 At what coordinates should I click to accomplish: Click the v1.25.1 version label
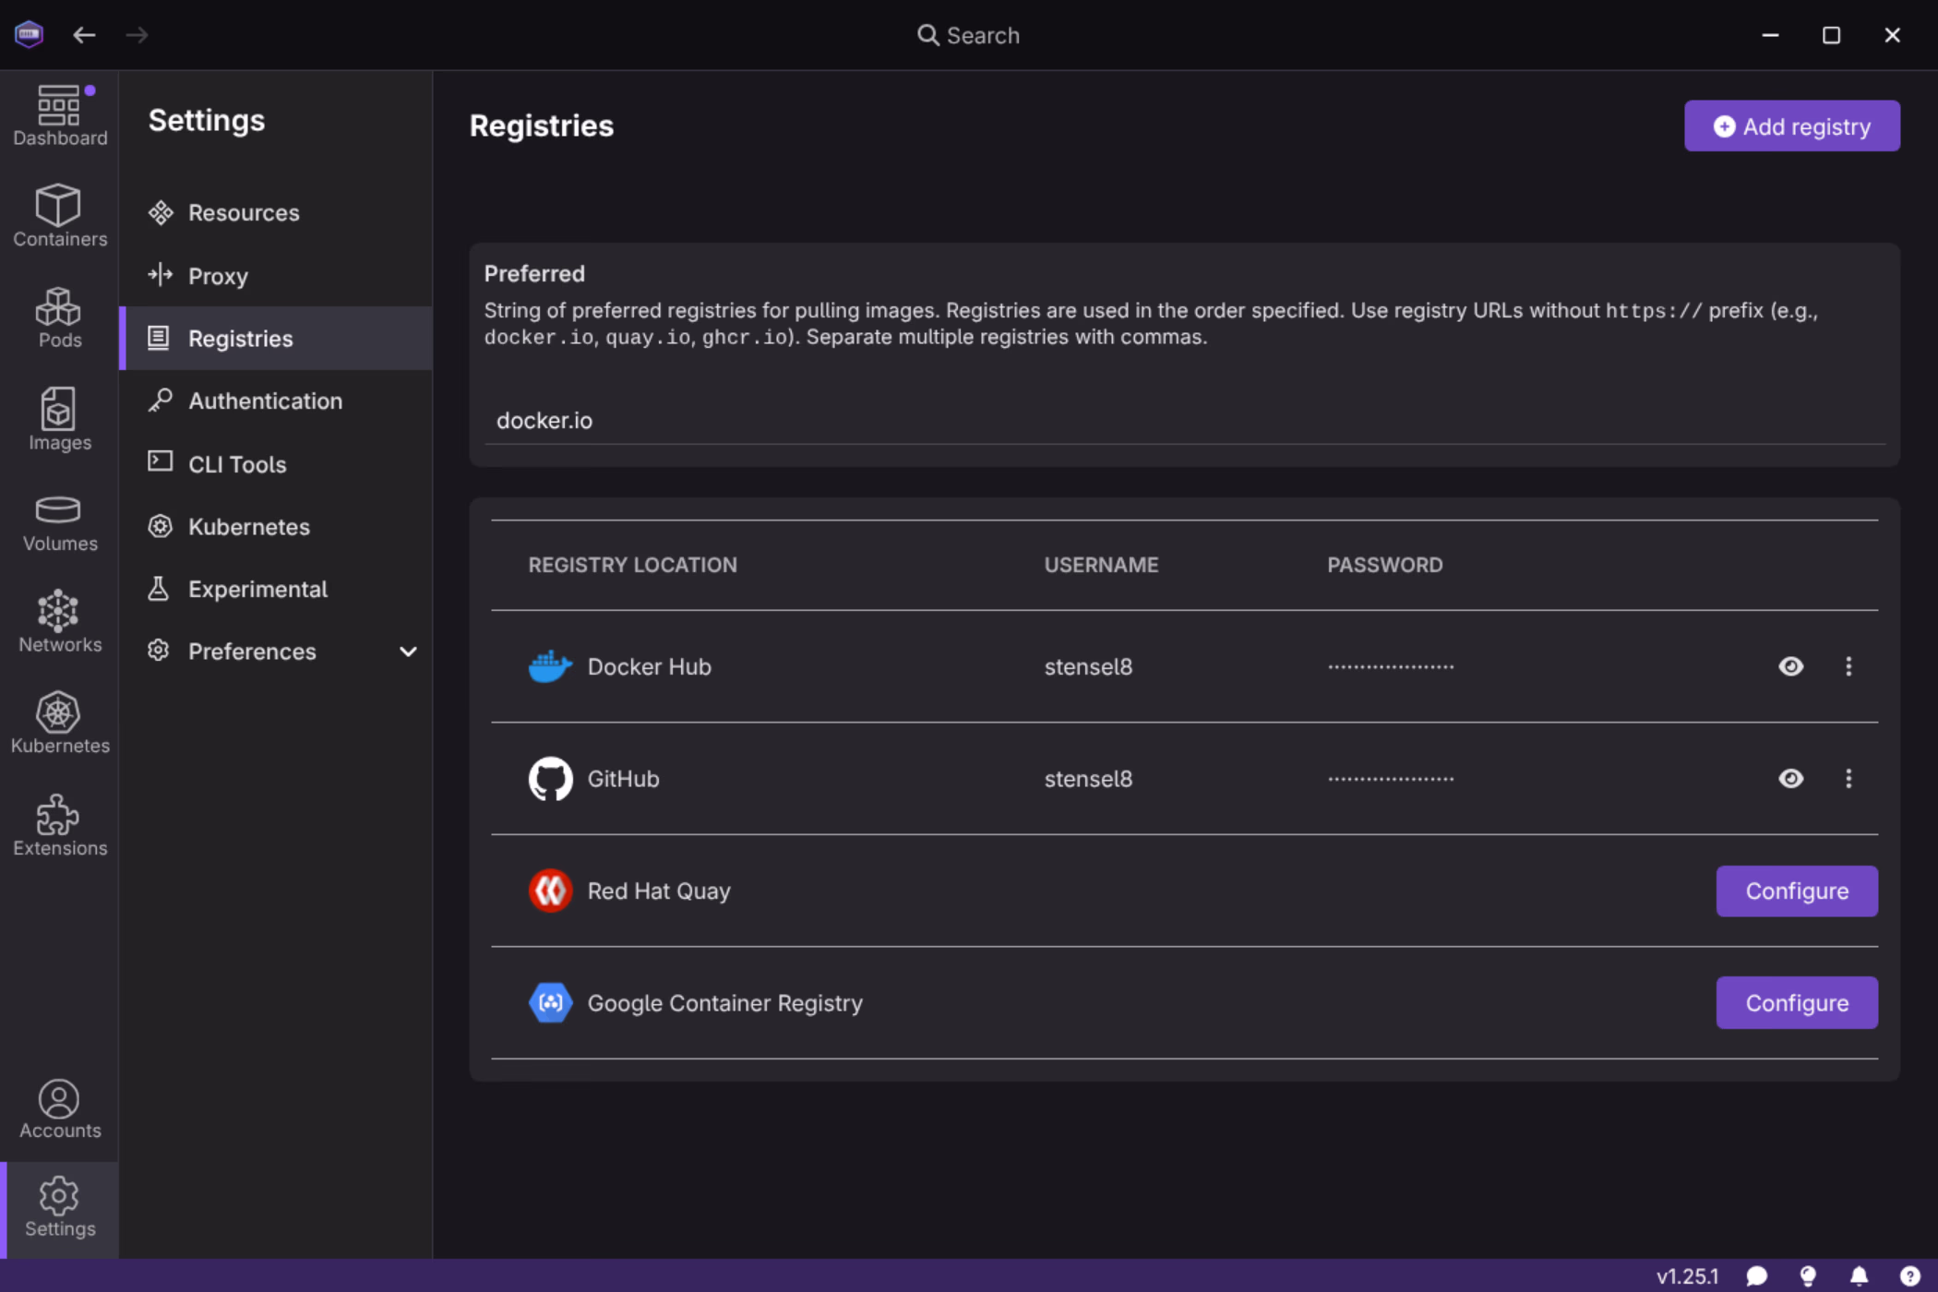click(1687, 1276)
